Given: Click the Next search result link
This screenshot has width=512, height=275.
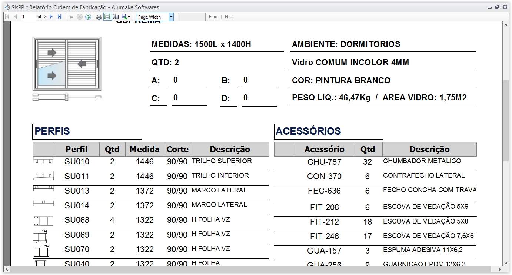Looking at the screenshot, I should coord(229,17).
